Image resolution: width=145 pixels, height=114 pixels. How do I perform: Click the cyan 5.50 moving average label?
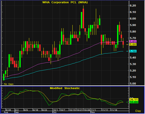point(133,51)
